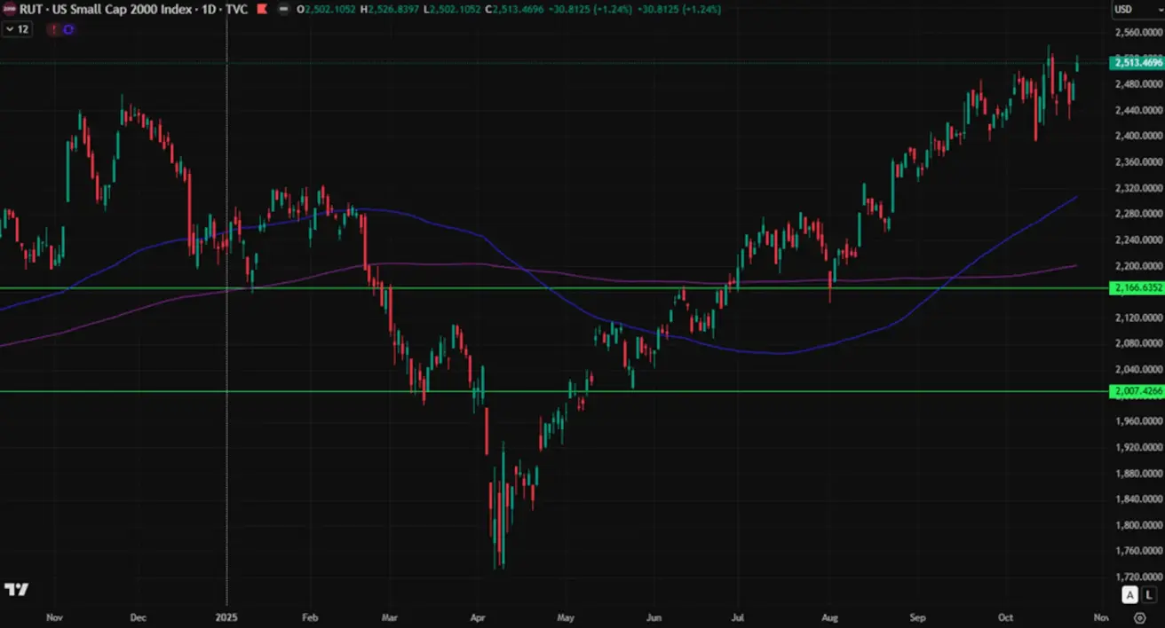This screenshot has height=628, width=1165.
Task: Open chart settings gear at bottom right
Action: coord(1139,617)
